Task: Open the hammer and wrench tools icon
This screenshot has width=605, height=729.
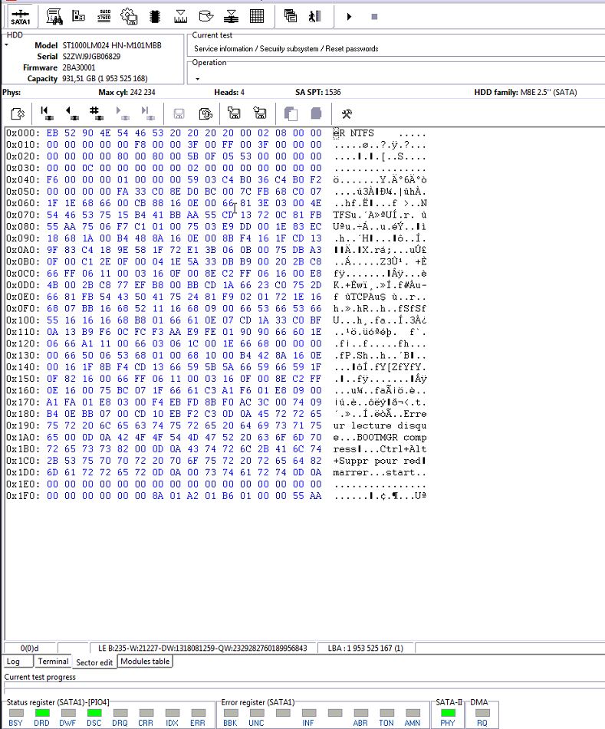Action: coord(347,114)
